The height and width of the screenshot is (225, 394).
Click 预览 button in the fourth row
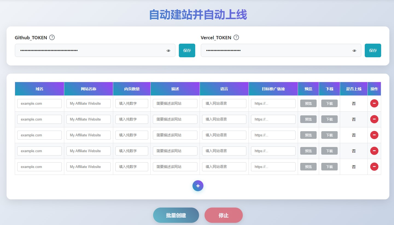[x=308, y=151]
